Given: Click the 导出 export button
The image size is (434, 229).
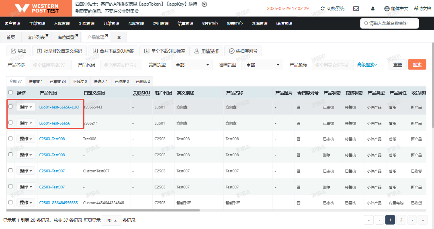Looking at the screenshot, I should 18,51.
